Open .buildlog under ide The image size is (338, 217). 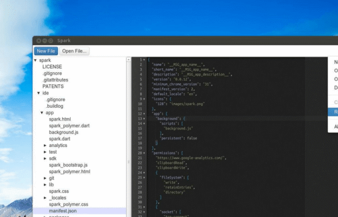55,106
